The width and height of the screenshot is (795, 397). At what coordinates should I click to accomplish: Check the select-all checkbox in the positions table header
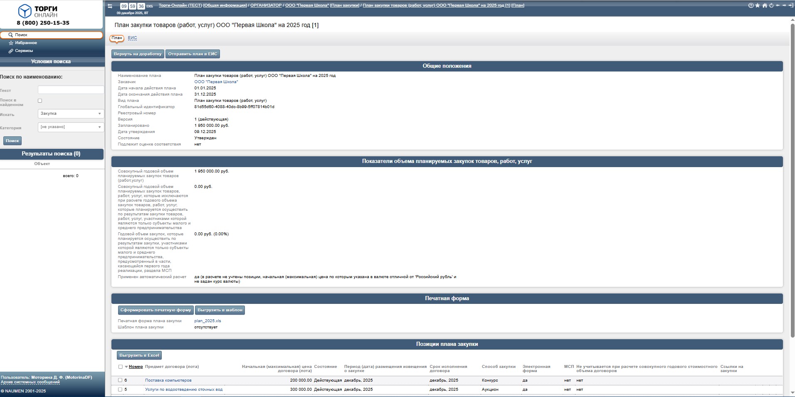click(121, 367)
